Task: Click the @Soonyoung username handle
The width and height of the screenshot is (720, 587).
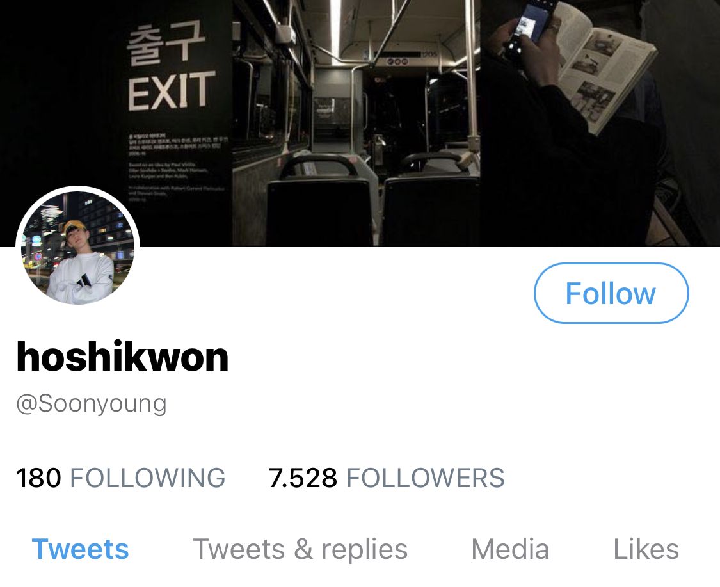Action: coord(92,404)
